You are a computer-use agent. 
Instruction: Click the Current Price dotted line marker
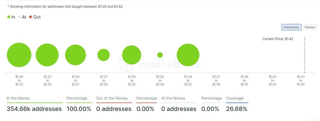tap(304, 54)
